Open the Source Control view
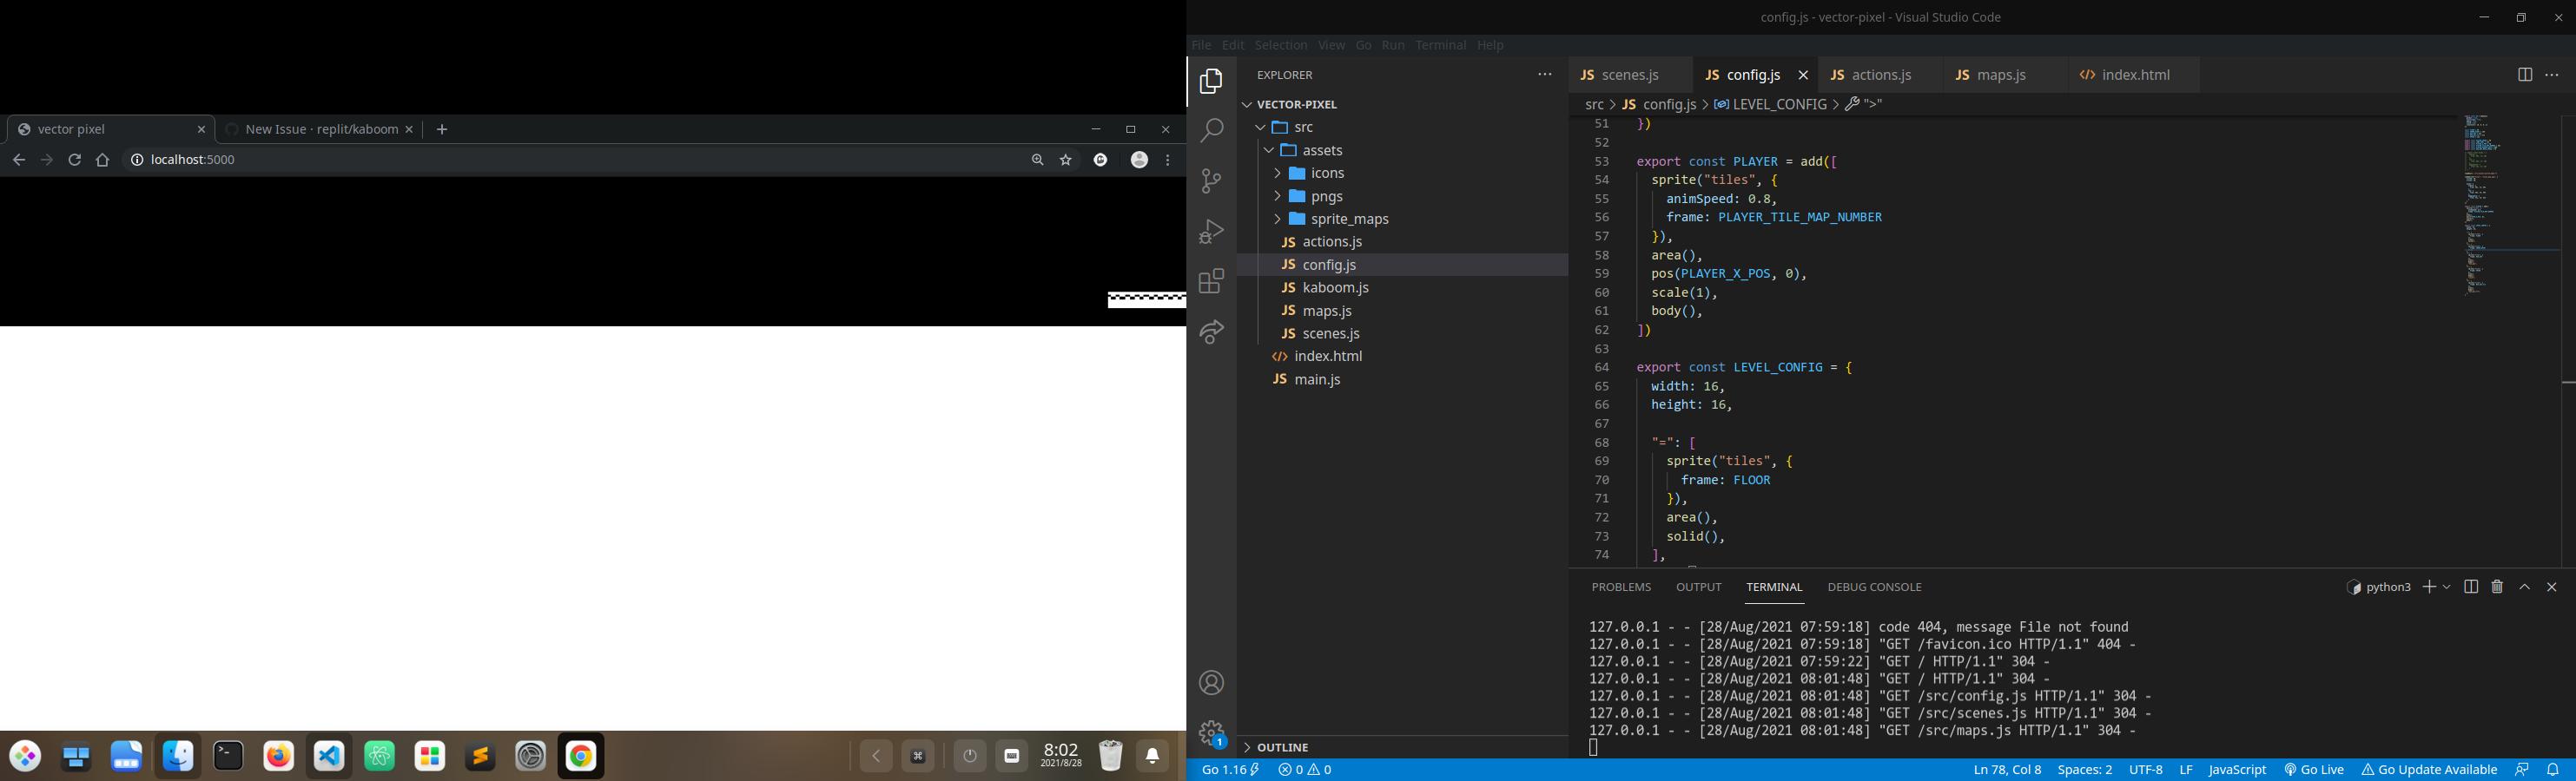 pos(1211,180)
